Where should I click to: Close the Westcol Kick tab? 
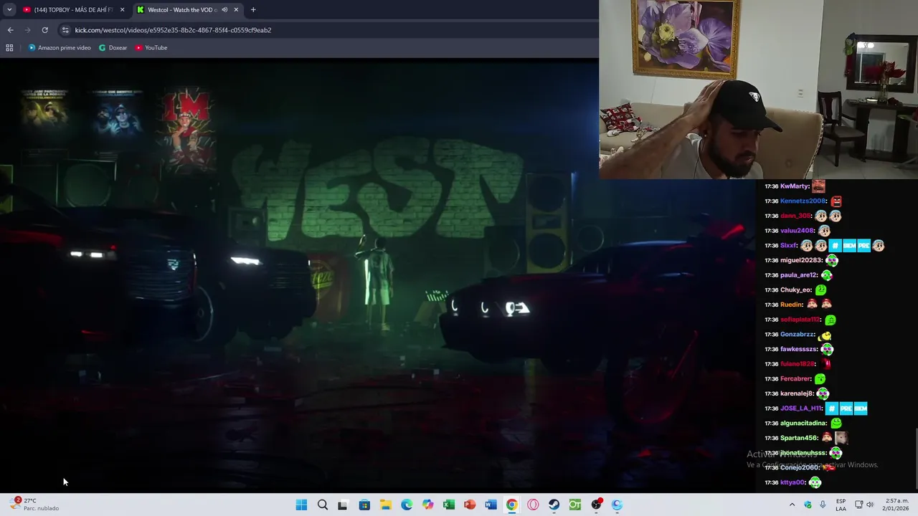236,9
